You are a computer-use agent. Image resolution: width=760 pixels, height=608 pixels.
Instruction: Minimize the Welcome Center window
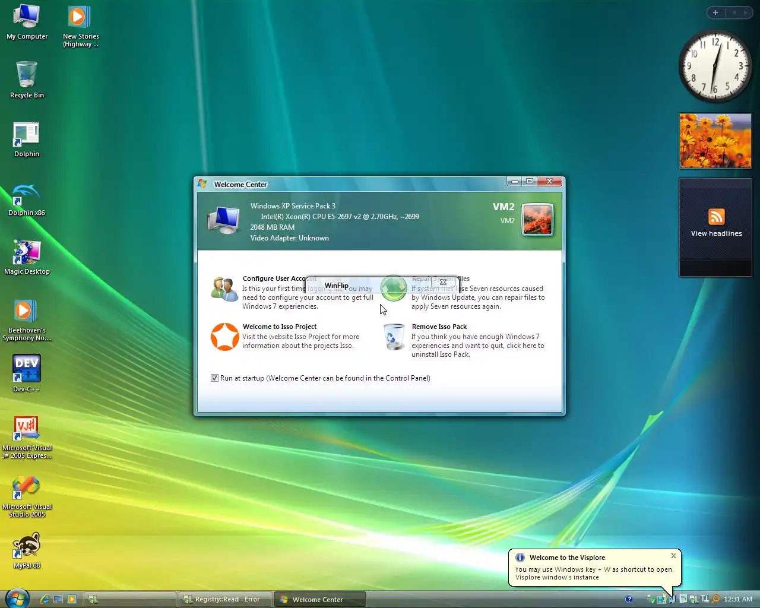(x=514, y=182)
